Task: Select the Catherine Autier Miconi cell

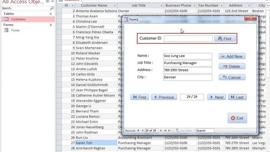Action: pyautogui.click(x=96, y=95)
